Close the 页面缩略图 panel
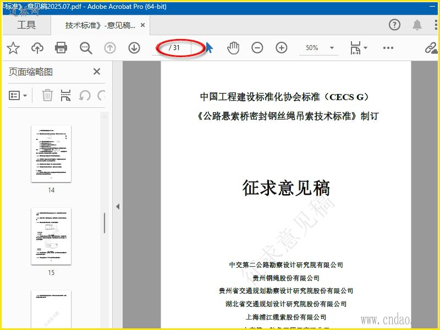440x330 pixels. tap(97, 71)
